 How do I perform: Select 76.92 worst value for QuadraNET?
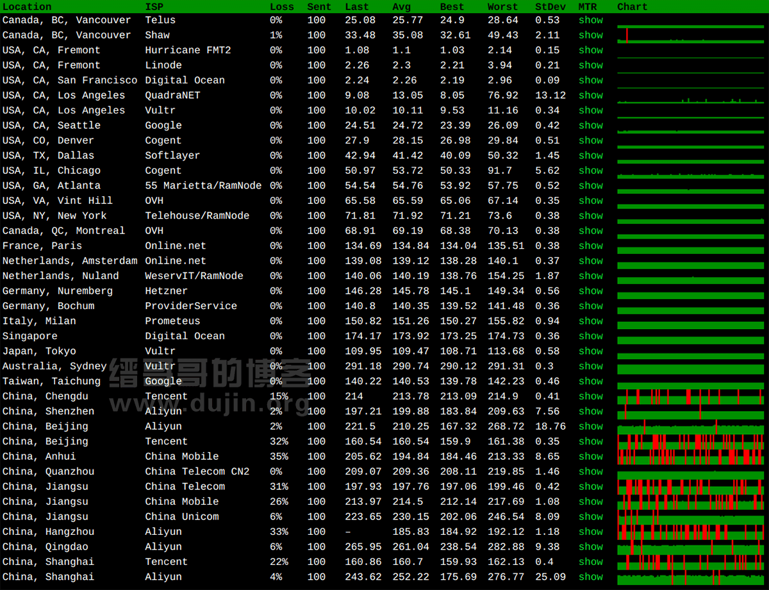tap(503, 96)
